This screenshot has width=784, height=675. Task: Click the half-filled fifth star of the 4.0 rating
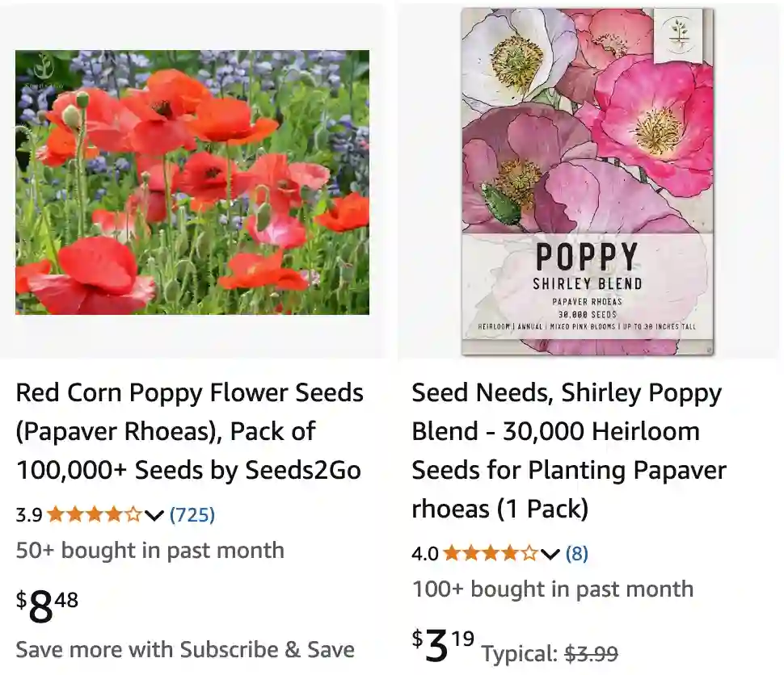[x=529, y=554]
